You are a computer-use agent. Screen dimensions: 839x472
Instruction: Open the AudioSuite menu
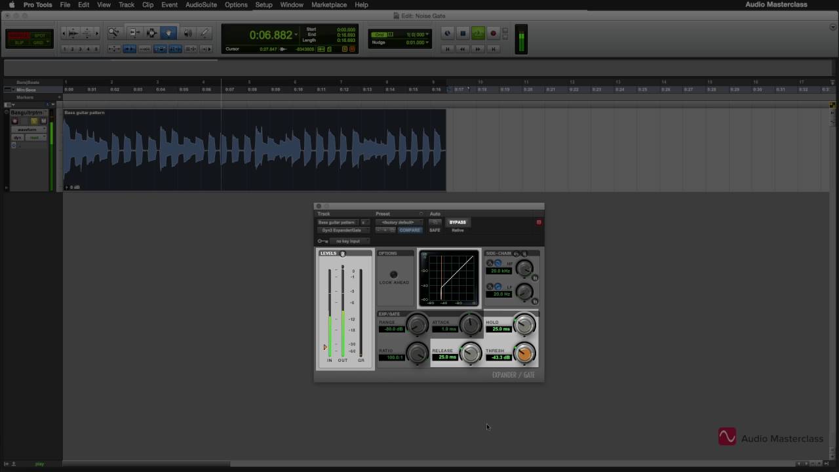[201, 5]
